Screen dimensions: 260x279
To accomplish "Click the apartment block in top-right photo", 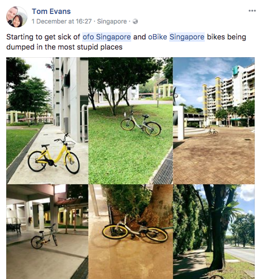I will pos(229,95).
